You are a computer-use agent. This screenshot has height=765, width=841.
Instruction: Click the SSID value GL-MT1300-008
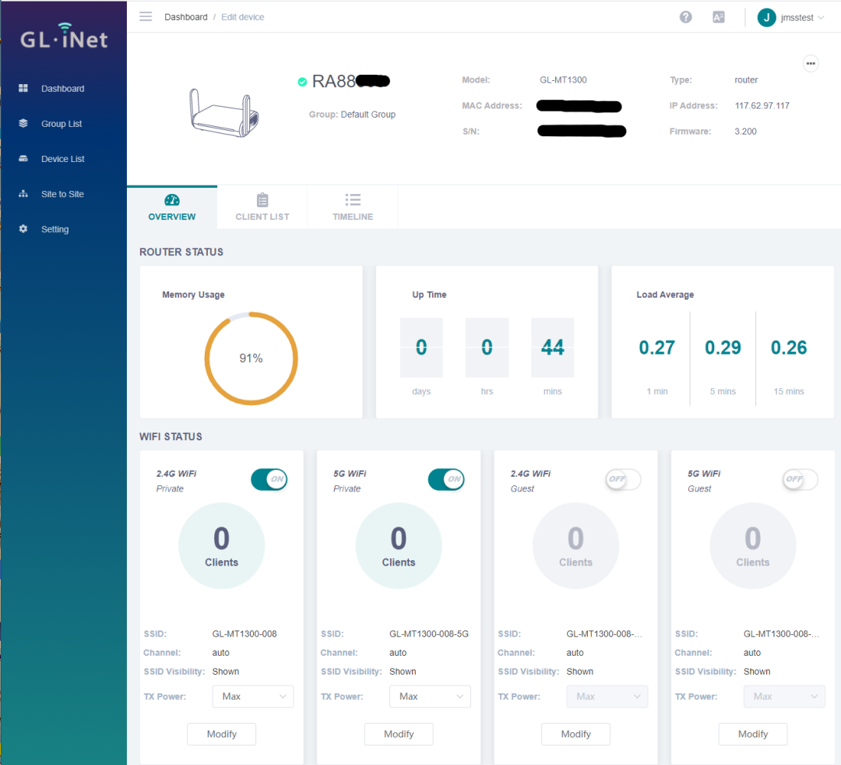coord(245,633)
